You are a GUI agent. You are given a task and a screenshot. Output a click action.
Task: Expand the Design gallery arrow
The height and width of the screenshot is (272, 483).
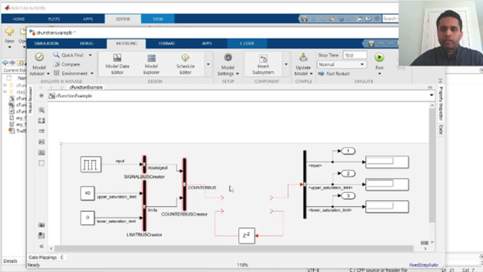point(208,64)
